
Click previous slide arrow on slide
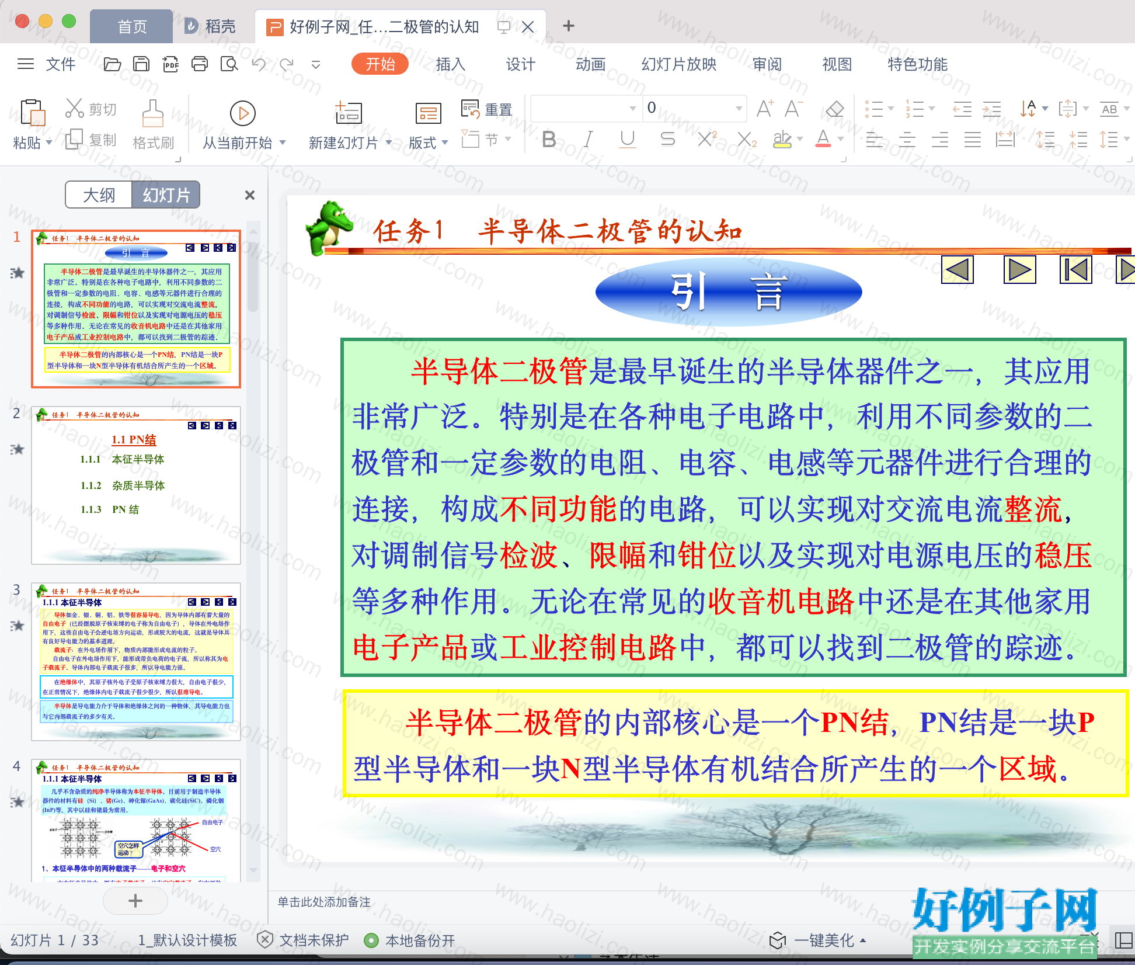click(958, 270)
